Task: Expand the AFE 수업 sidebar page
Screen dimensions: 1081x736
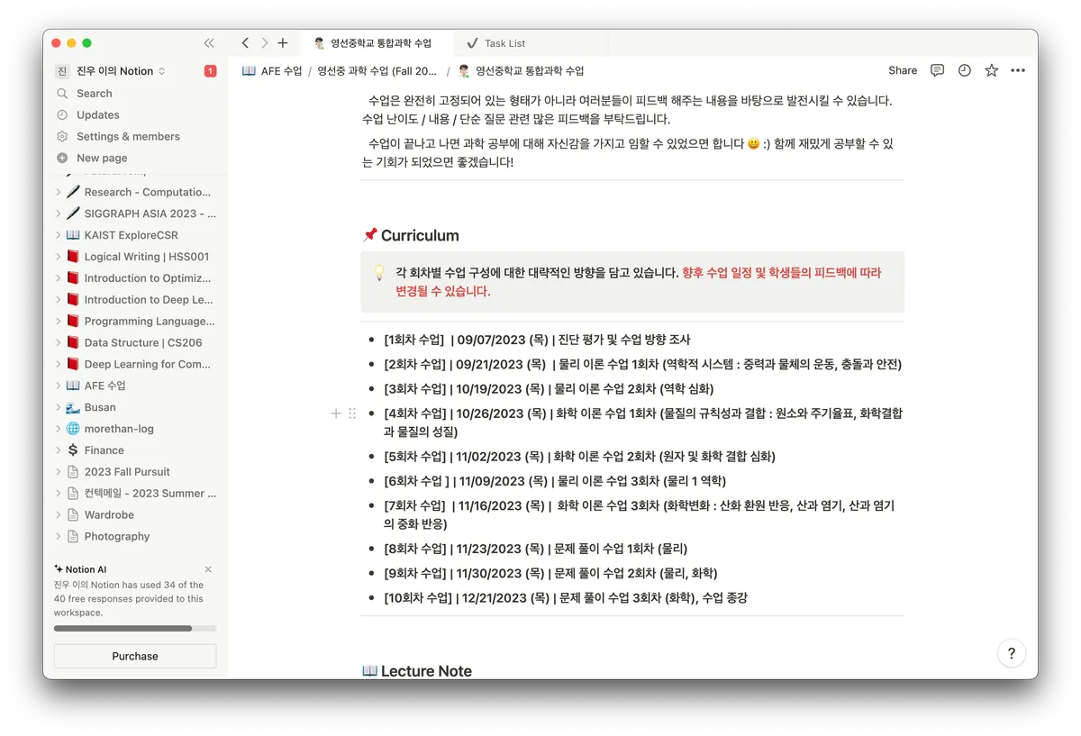Action: click(x=59, y=386)
